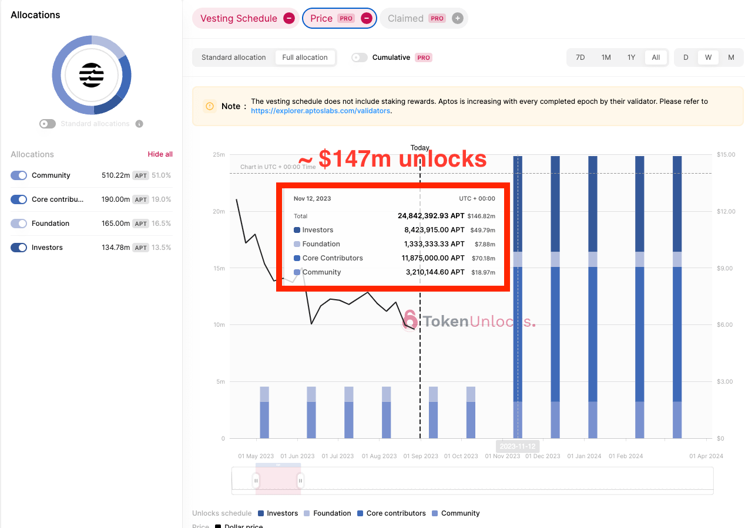The width and height of the screenshot is (745, 528).
Task: Toggle the Standard allocations switch under the donut
Action: pos(48,124)
